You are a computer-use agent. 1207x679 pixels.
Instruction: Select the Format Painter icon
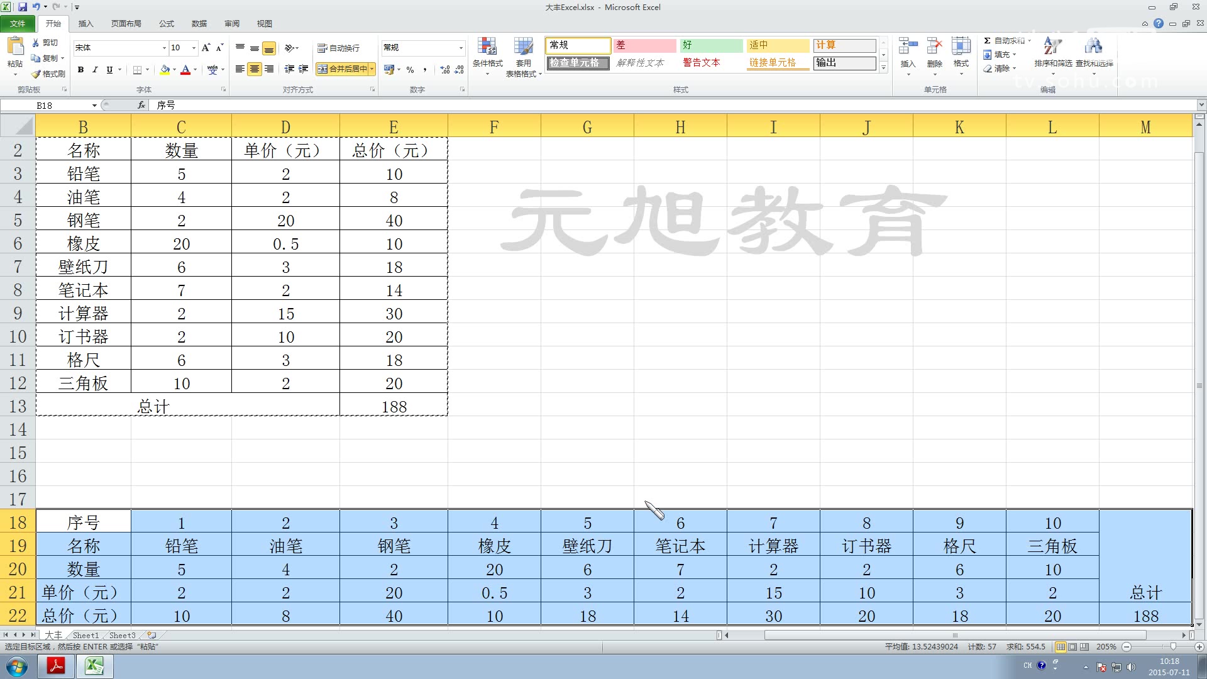click(36, 74)
